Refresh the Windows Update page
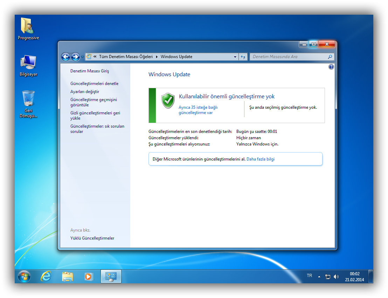Viewport: 388px width, 298px height. pos(243,57)
